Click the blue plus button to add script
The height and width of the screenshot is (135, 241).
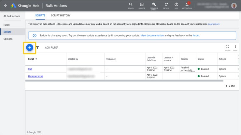point(29,47)
